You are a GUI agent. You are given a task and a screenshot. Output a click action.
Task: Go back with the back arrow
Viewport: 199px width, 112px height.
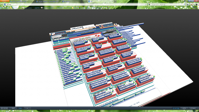[2, 5]
